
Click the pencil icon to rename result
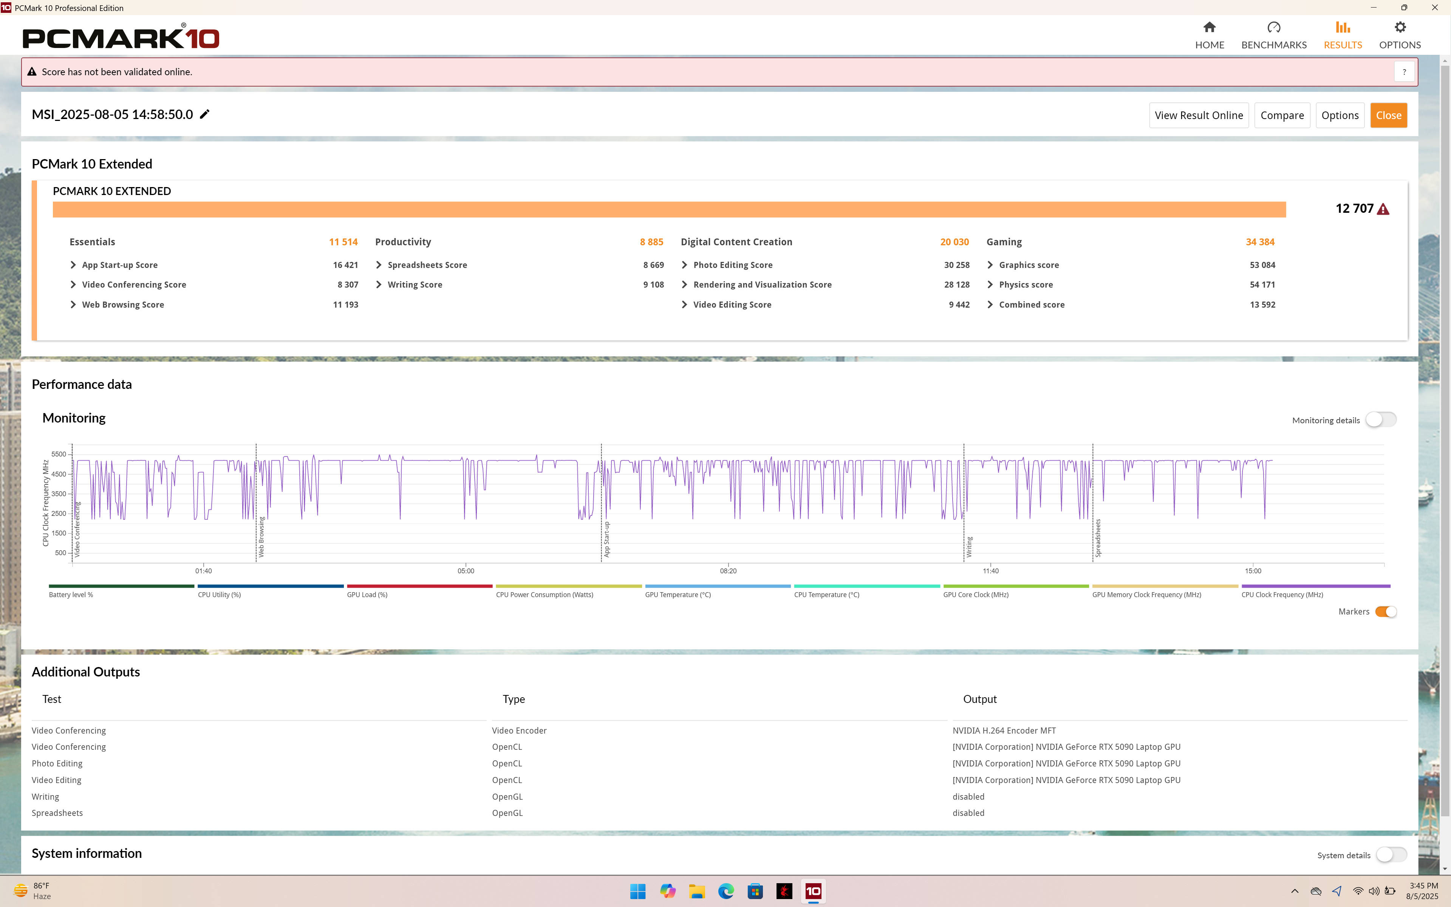pyautogui.click(x=204, y=115)
